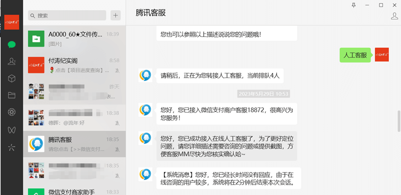Click the group avatar collage on the 昨天 row
The image size is (401, 195).
coord(36,91)
